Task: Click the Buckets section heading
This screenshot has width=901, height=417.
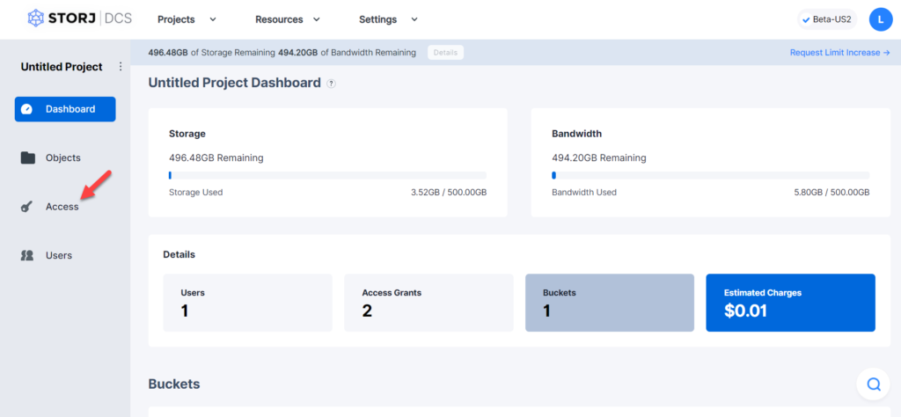Action: click(x=174, y=384)
